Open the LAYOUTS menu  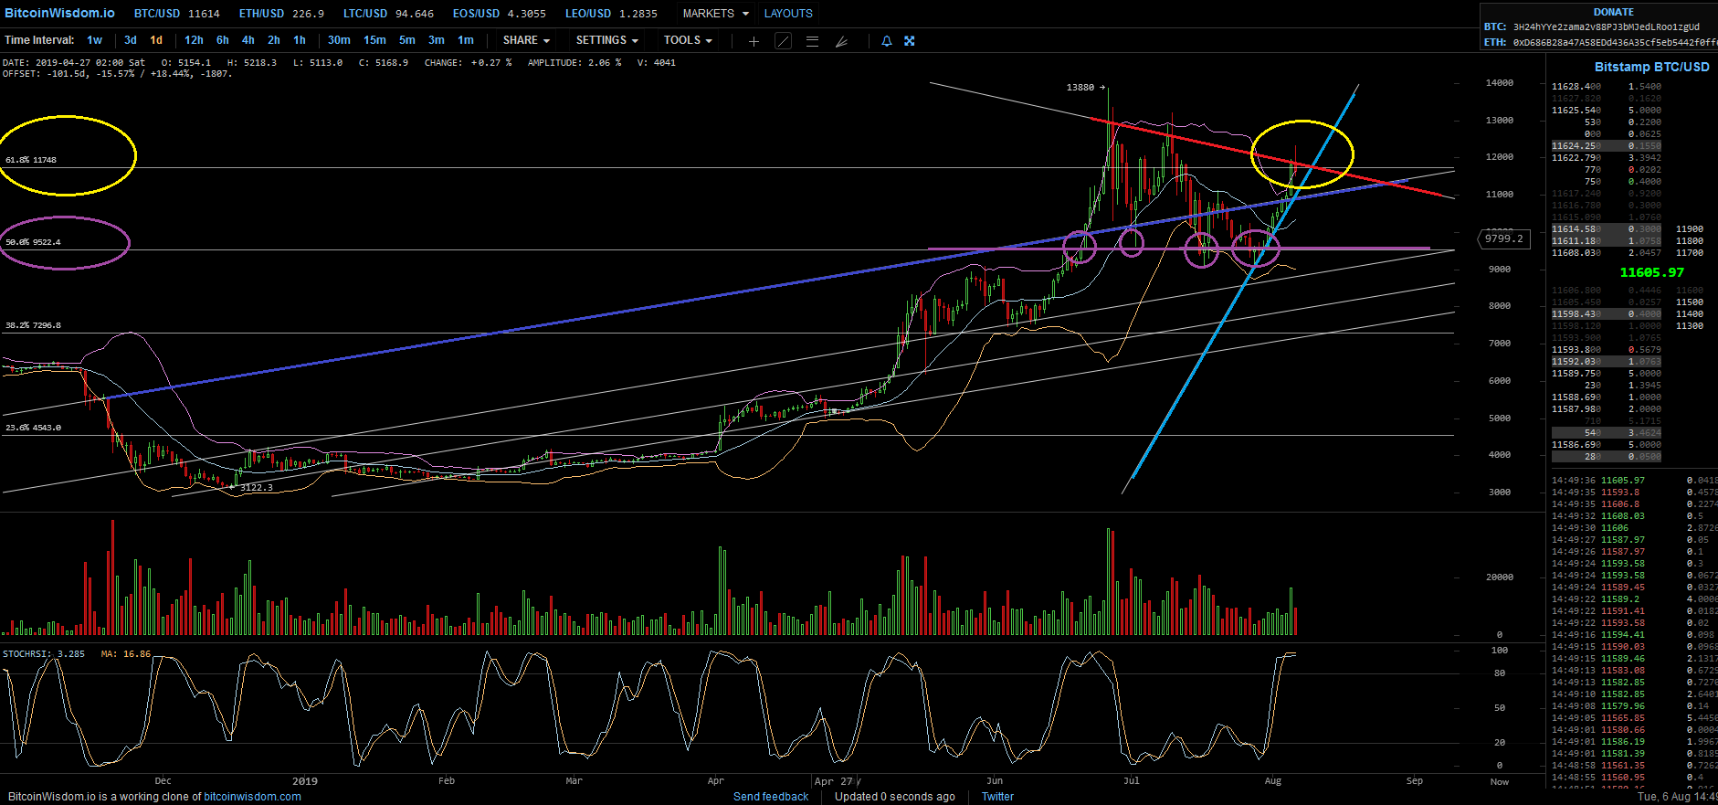pyautogui.click(x=788, y=14)
